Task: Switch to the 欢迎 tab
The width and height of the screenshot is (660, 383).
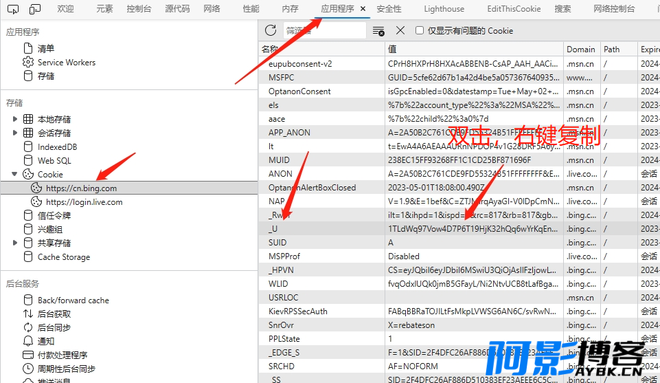Action: click(x=65, y=9)
